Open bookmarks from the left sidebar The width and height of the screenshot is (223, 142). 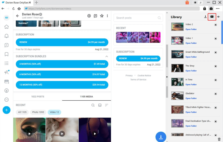click(6, 54)
